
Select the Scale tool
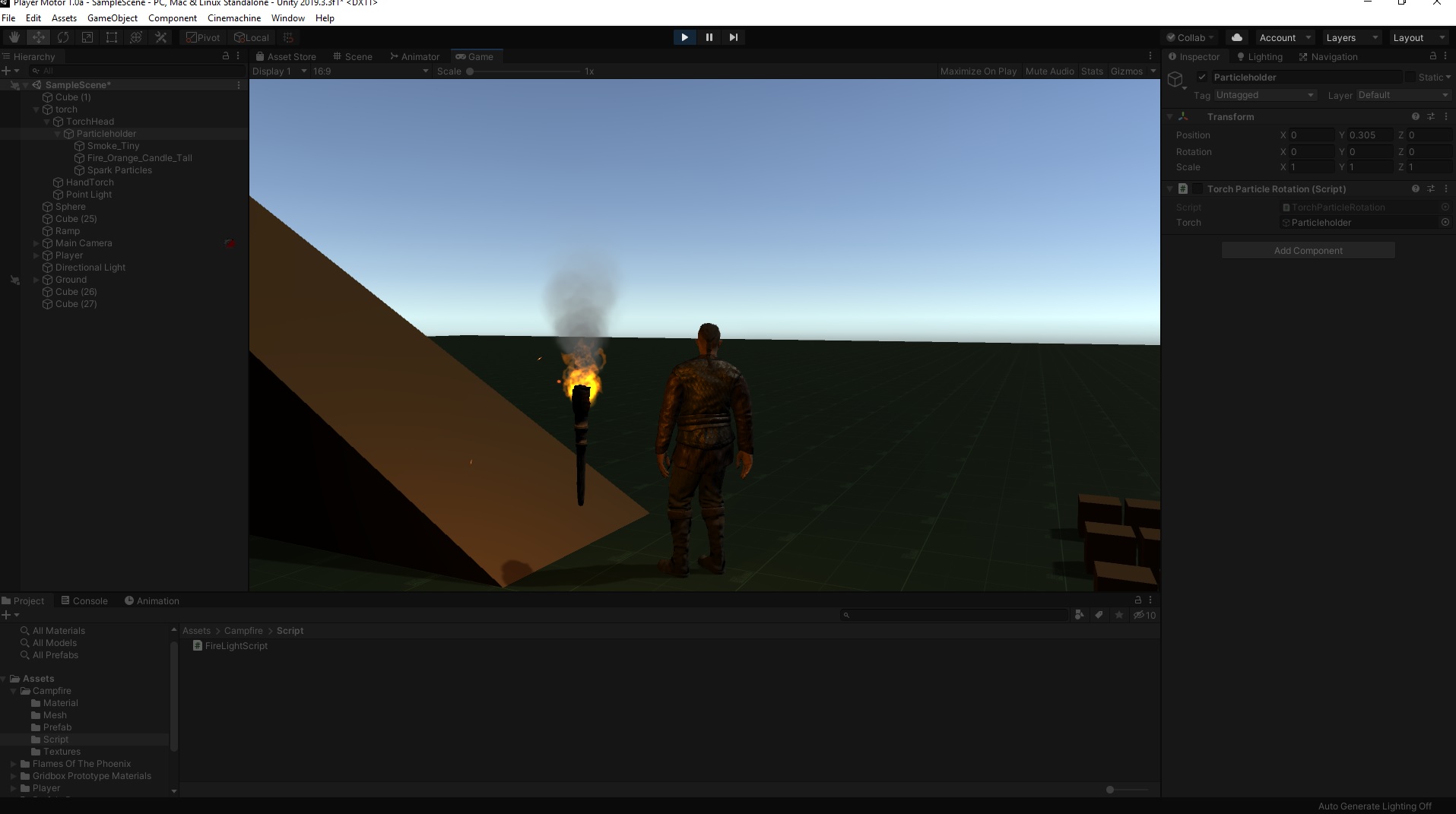coord(87,36)
